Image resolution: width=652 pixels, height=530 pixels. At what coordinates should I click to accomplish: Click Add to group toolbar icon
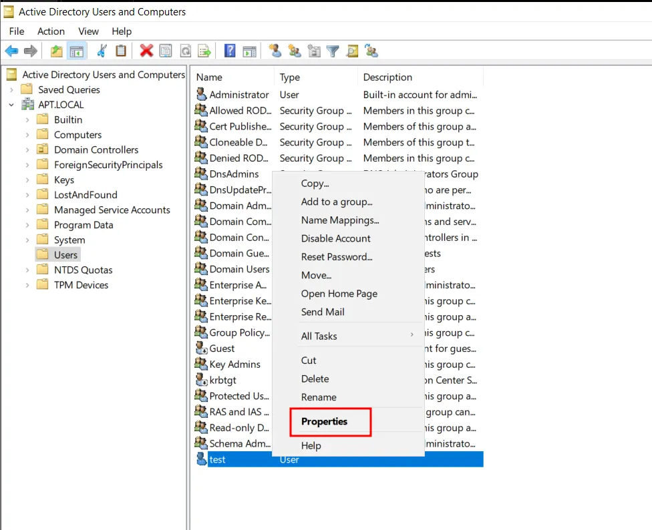pos(371,51)
